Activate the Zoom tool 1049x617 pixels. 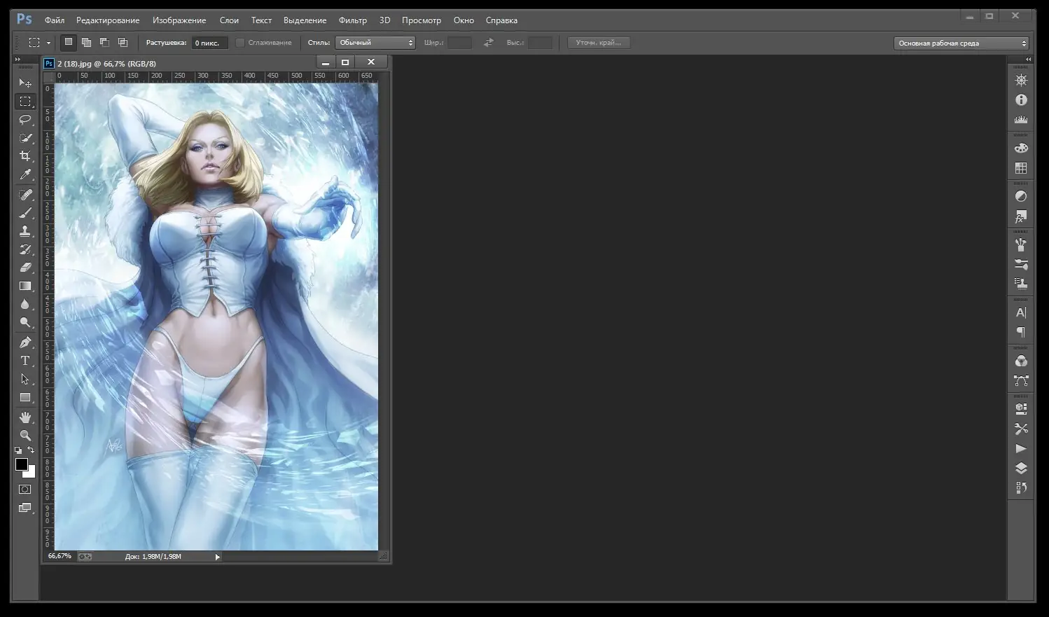coord(26,435)
